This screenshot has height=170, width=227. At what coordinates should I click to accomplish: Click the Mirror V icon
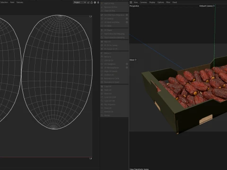pos(102,57)
